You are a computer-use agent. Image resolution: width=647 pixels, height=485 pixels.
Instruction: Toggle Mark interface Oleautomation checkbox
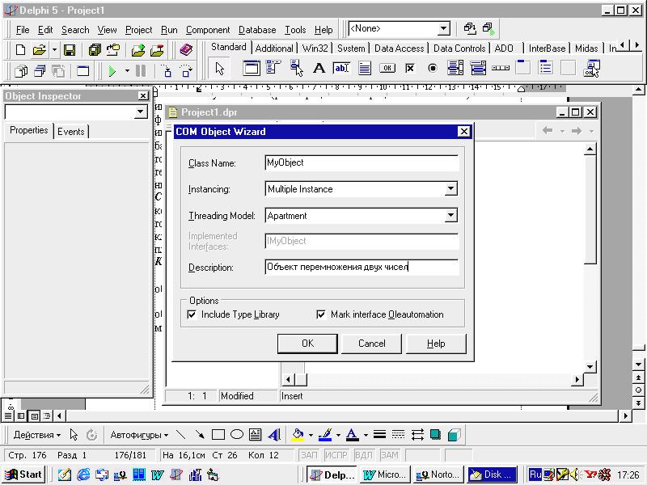(x=321, y=314)
